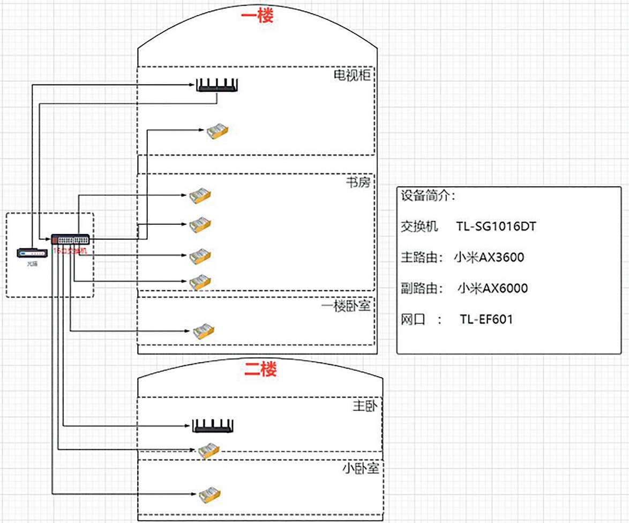Viewport: 629px width, 523px height.
Task: Select the 书房 room label
Action: (x=358, y=182)
